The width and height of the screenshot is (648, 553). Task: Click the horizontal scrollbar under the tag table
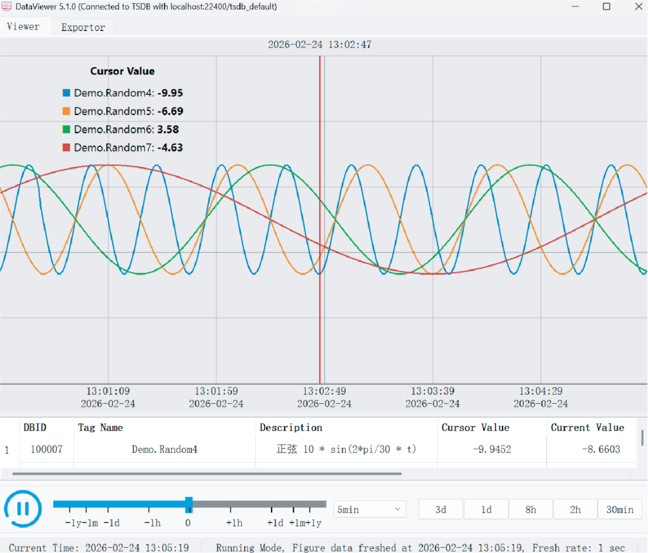tap(207, 474)
